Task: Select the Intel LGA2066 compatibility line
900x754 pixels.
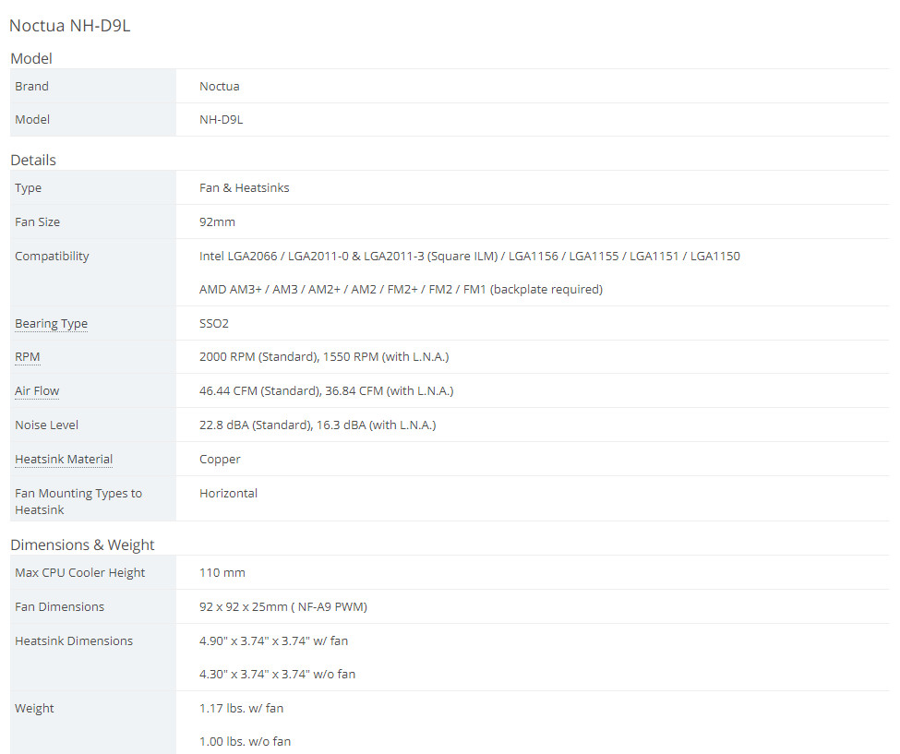Action: 470,257
